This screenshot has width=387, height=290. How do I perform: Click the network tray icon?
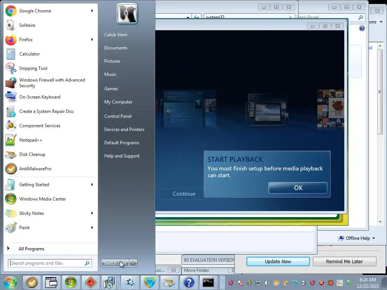pyautogui.click(x=258, y=282)
